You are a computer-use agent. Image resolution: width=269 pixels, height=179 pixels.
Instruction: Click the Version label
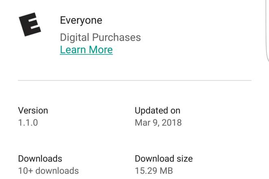tap(33, 110)
